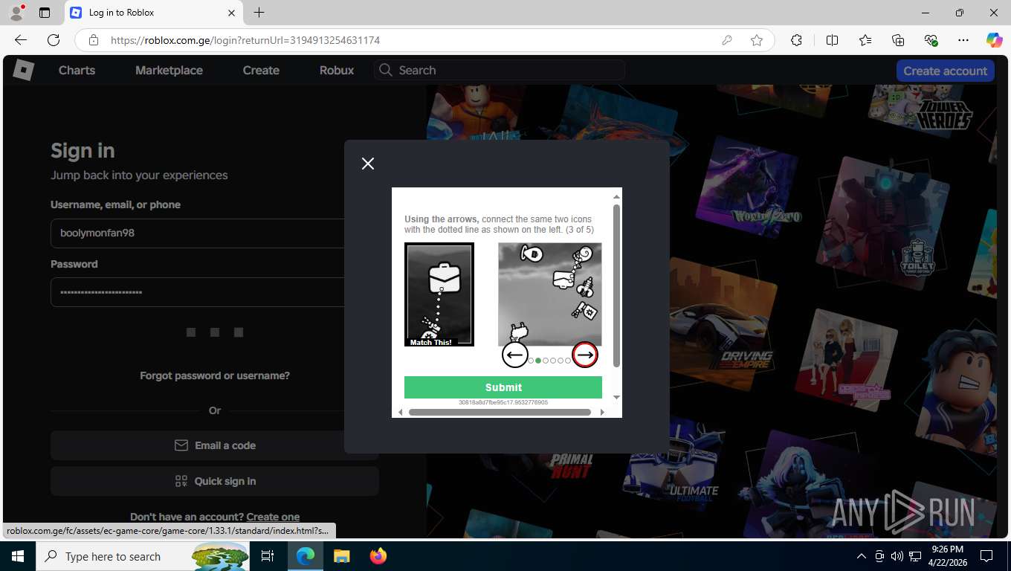Focus the Roblox Search box
1011x571 pixels.
500,70
